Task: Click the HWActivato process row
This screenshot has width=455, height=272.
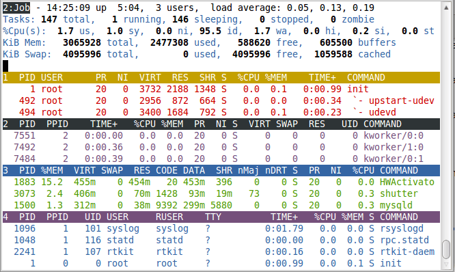Action: pyautogui.click(x=221, y=182)
